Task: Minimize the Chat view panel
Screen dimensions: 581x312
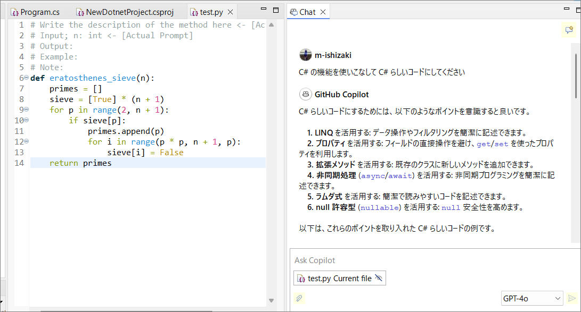Action: coord(567,9)
